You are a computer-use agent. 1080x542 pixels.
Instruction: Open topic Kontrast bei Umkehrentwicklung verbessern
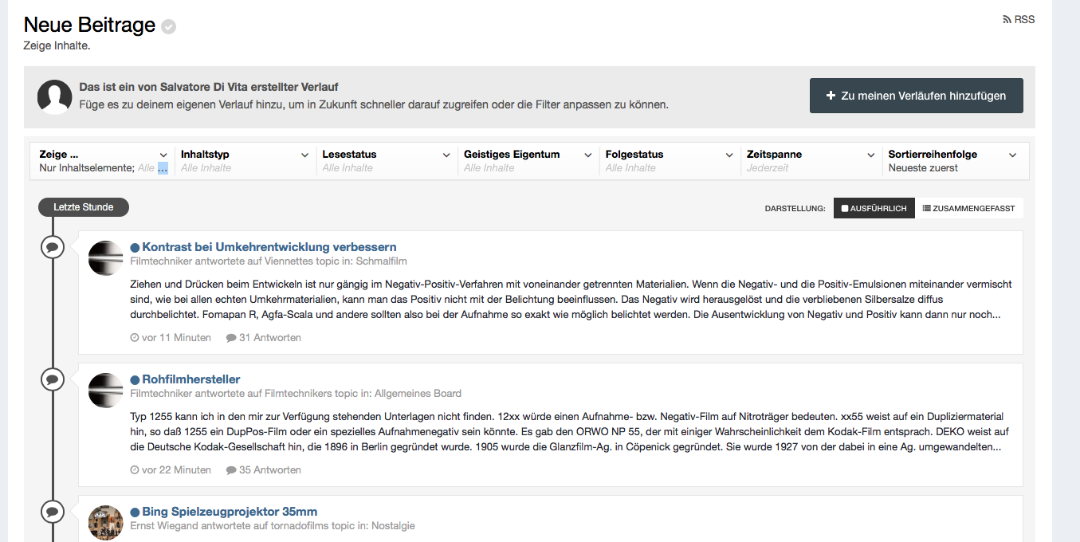[269, 247]
